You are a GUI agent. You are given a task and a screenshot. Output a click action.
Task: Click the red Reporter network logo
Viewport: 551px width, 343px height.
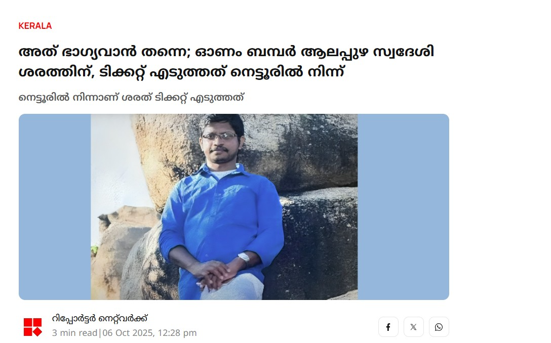tap(33, 327)
